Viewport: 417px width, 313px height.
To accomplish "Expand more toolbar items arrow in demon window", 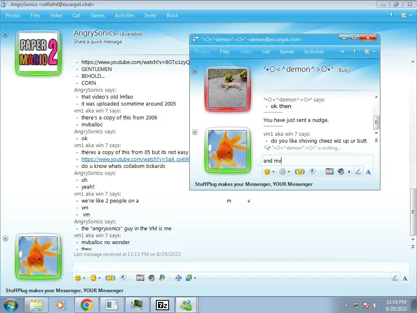I will [349, 172].
